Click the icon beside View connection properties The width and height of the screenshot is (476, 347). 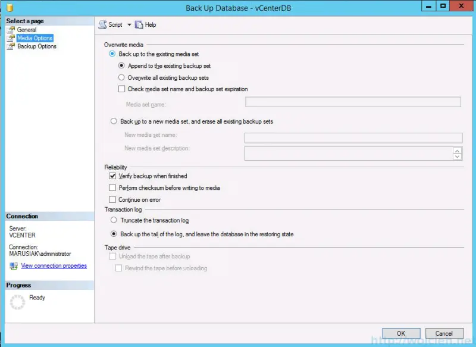tap(13, 265)
